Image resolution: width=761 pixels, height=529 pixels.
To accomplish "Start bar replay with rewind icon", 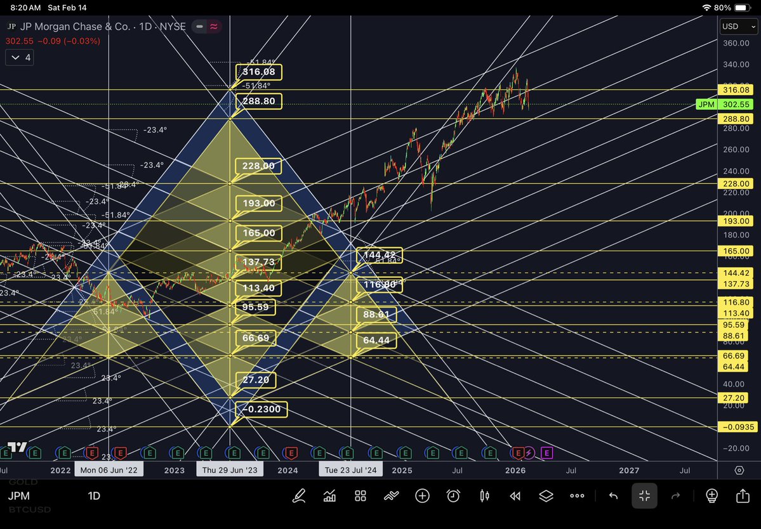I will (x=515, y=495).
